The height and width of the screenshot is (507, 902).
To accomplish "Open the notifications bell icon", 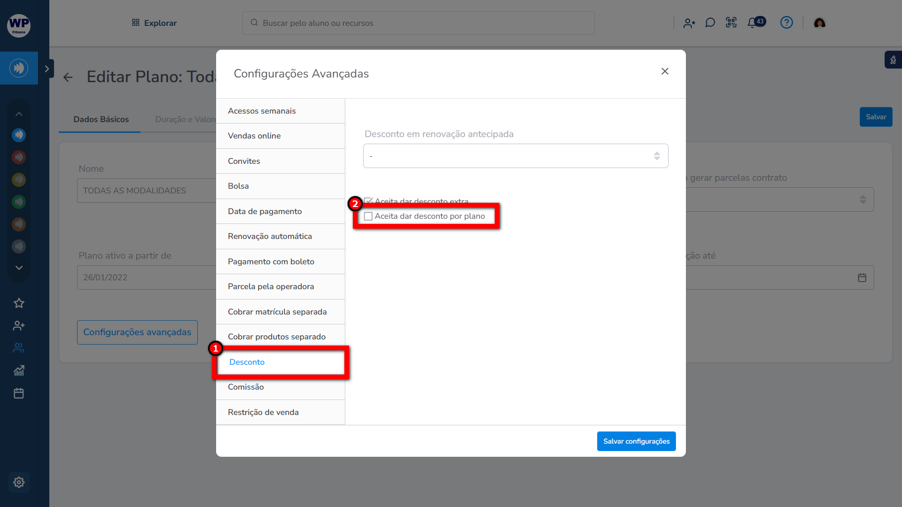I will pyautogui.click(x=752, y=23).
